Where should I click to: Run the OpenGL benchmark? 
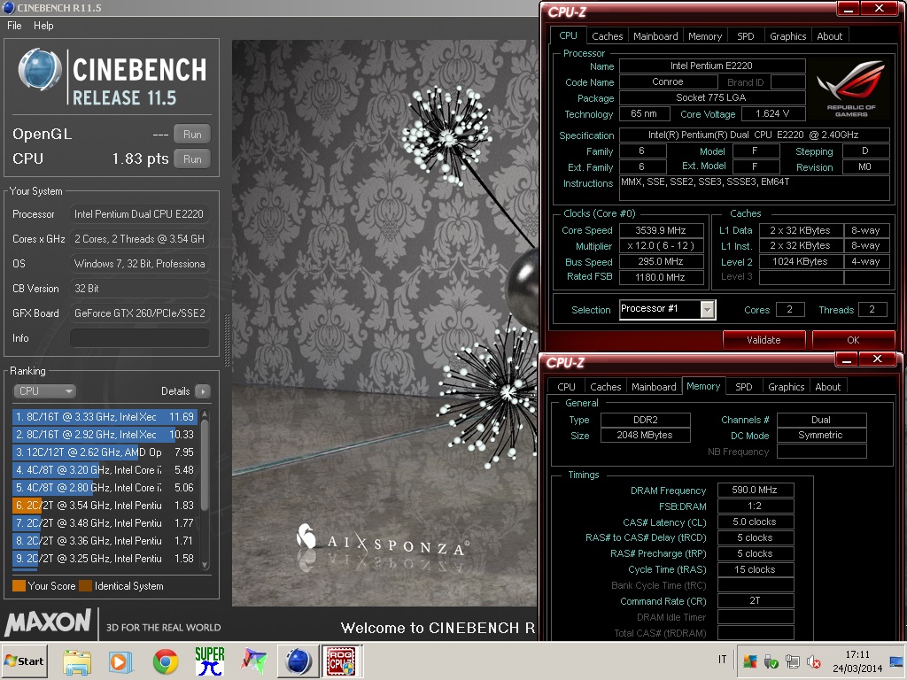coord(192,135)
